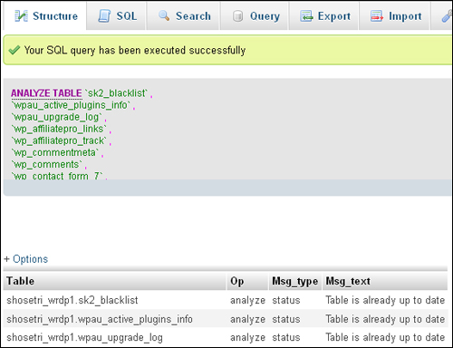Click 'status' in wpau_active_plugins_info row
Screen dimensions: 453x348
click(x=286, y=319)
